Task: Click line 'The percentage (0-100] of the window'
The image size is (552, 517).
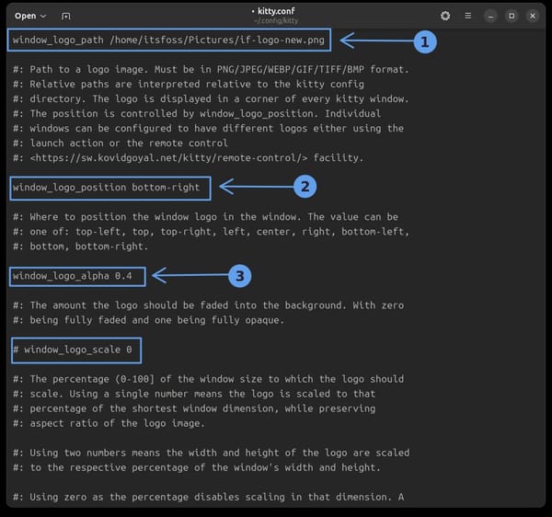Action: pos(208,379)
